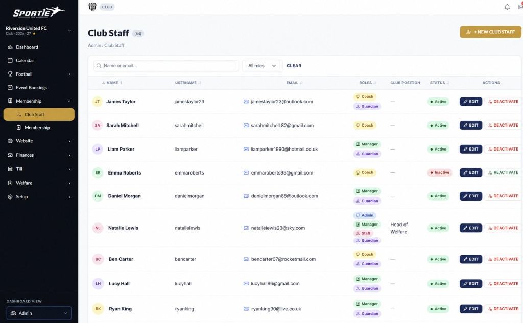Click the mail icon in top bar
The image size is (523, 323).
pos(520,7)
